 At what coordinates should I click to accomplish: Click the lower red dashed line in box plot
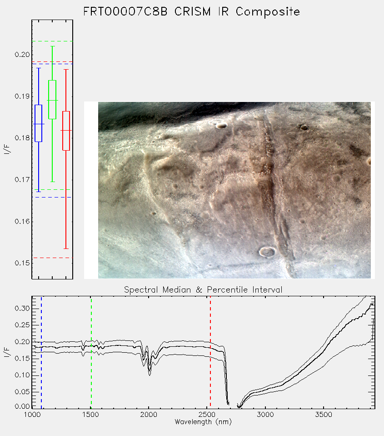click(x=52, y=258)
